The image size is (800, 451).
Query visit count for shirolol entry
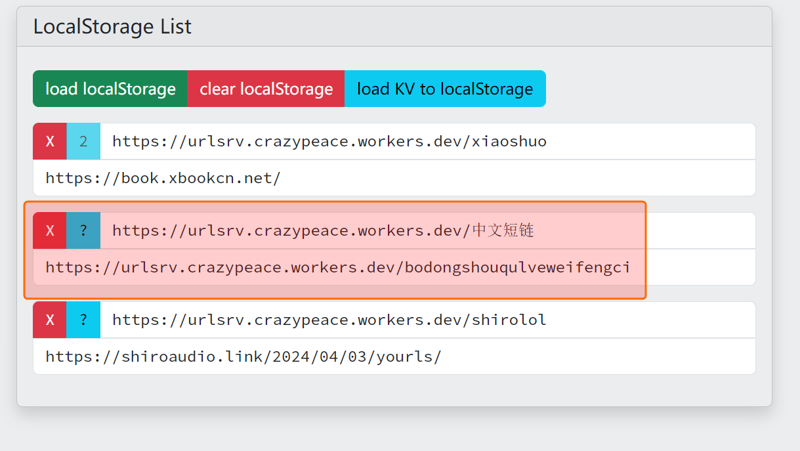(x=83, y=320)
